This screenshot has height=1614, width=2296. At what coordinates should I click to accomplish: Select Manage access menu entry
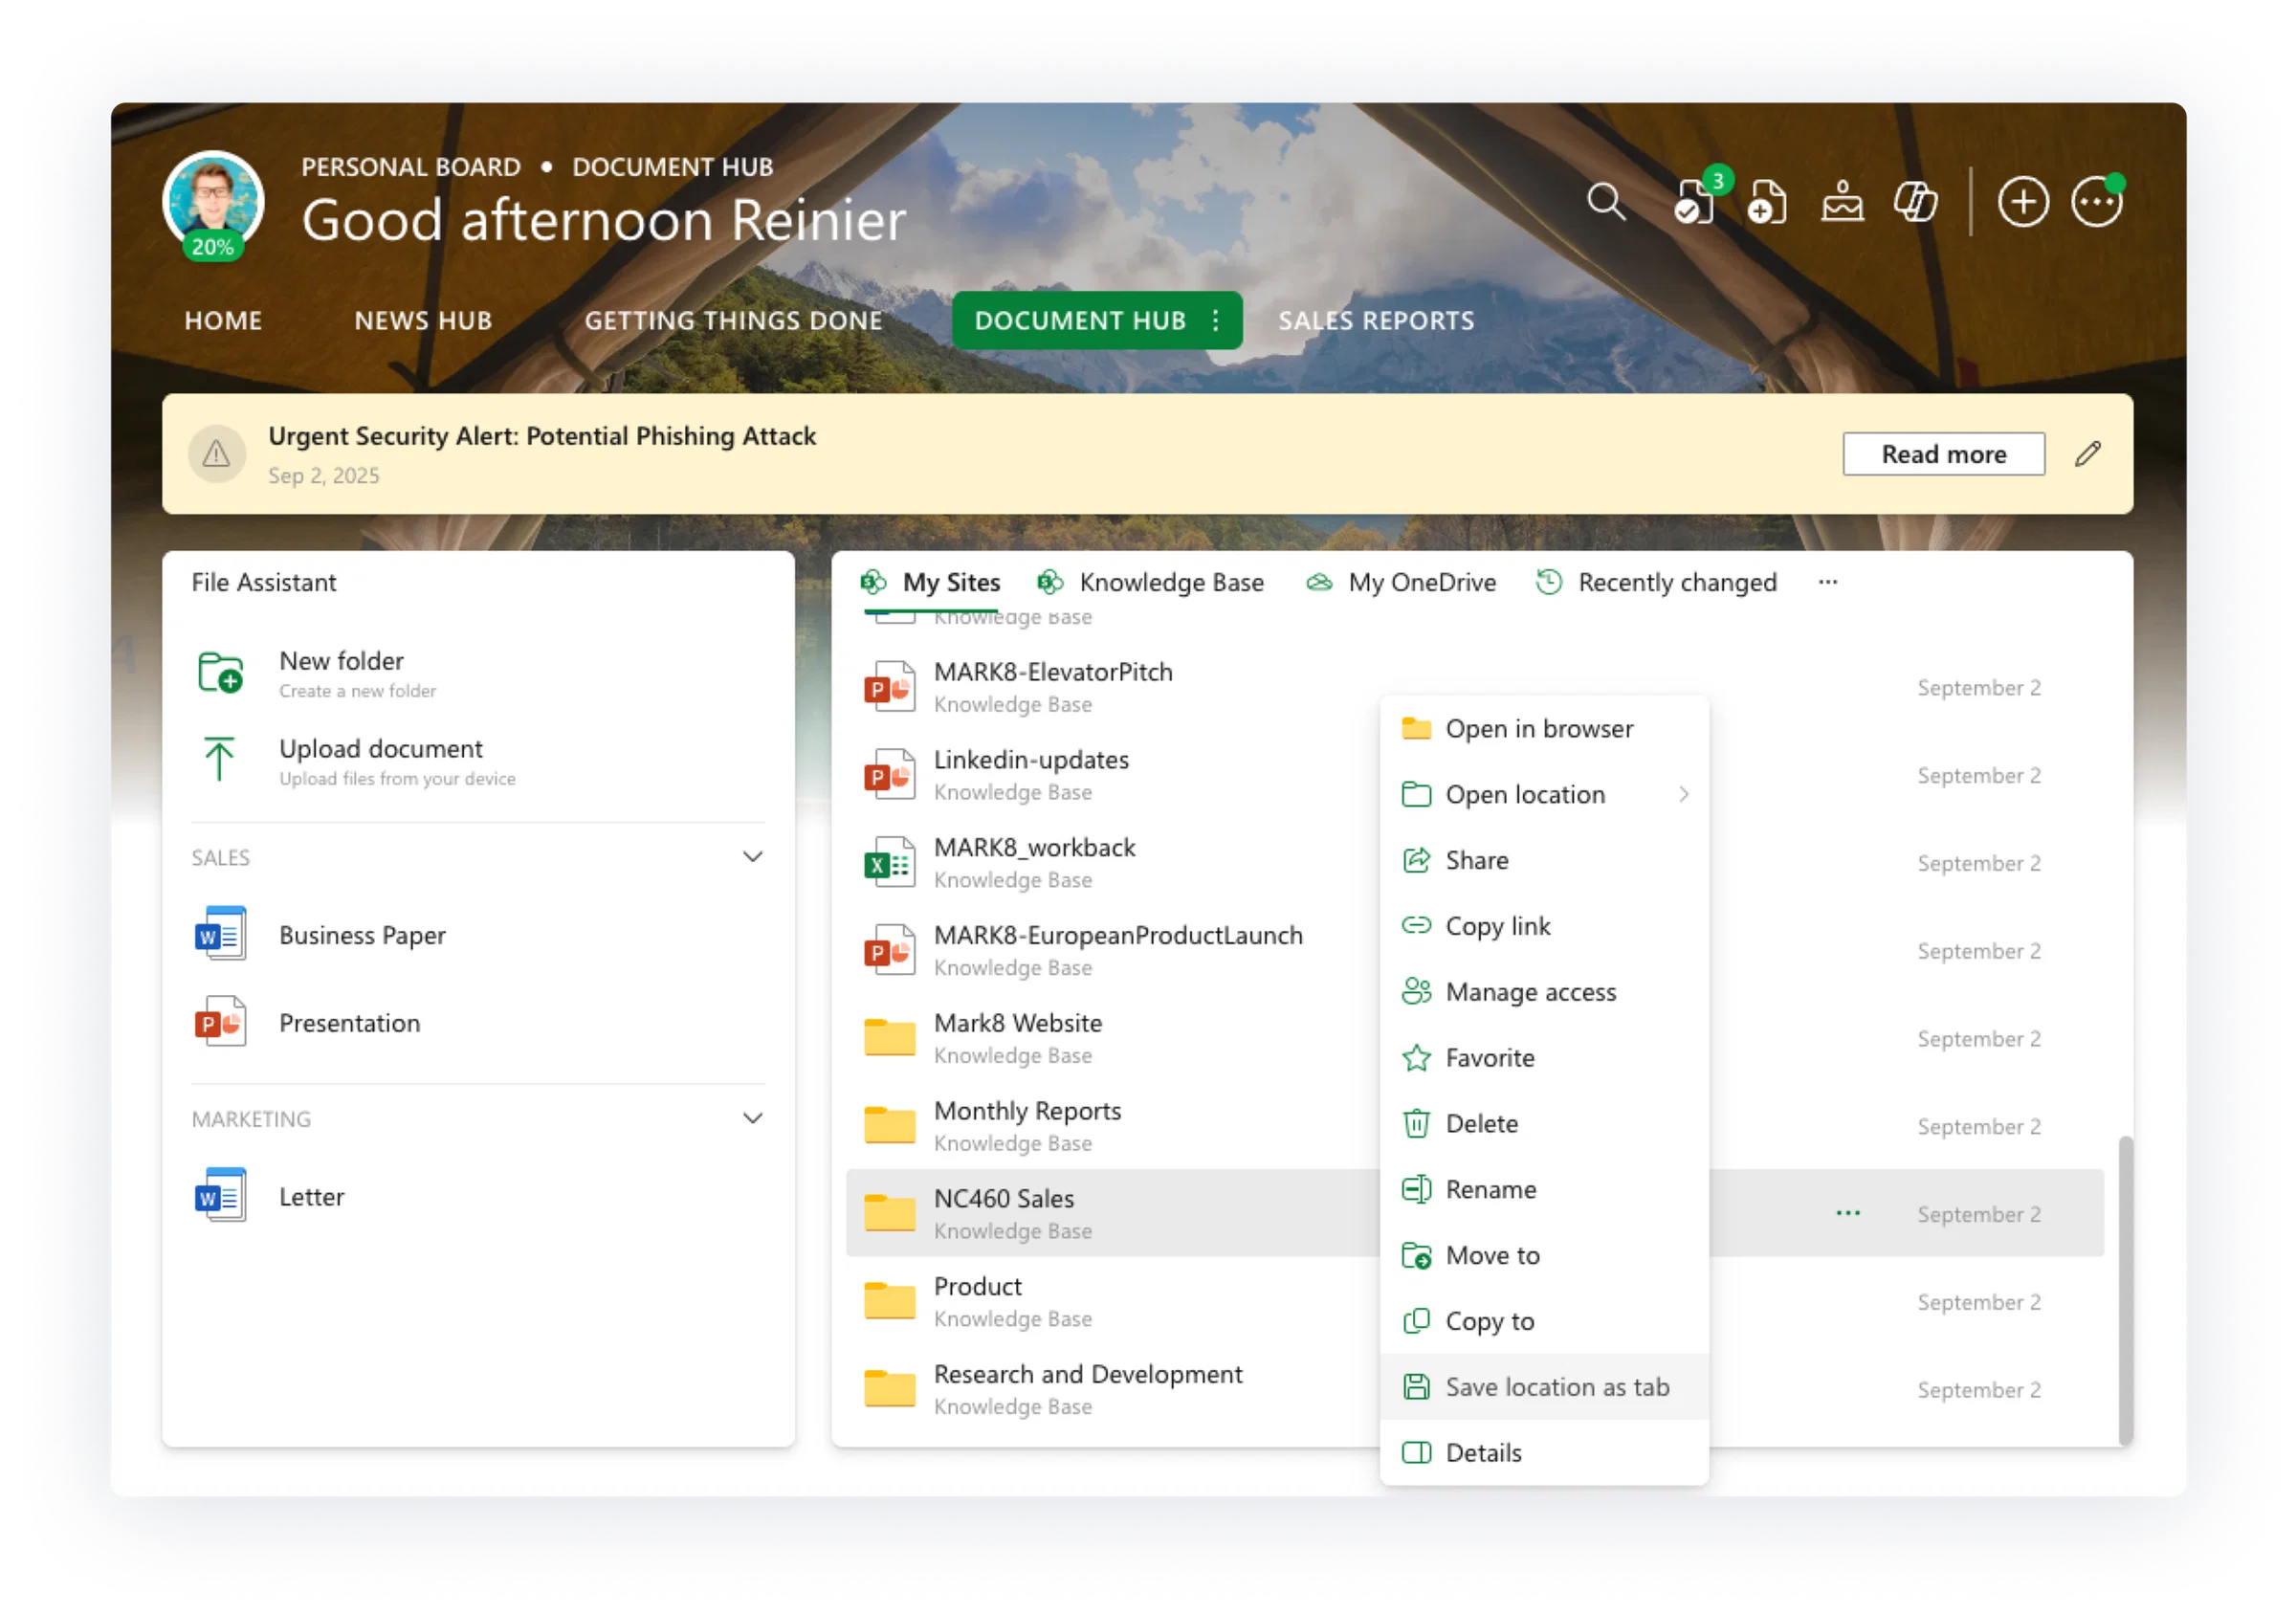(1544, 991)
